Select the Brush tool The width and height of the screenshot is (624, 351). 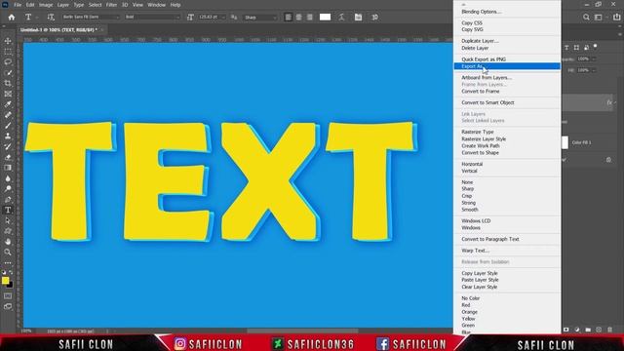[x=8, y=126]
